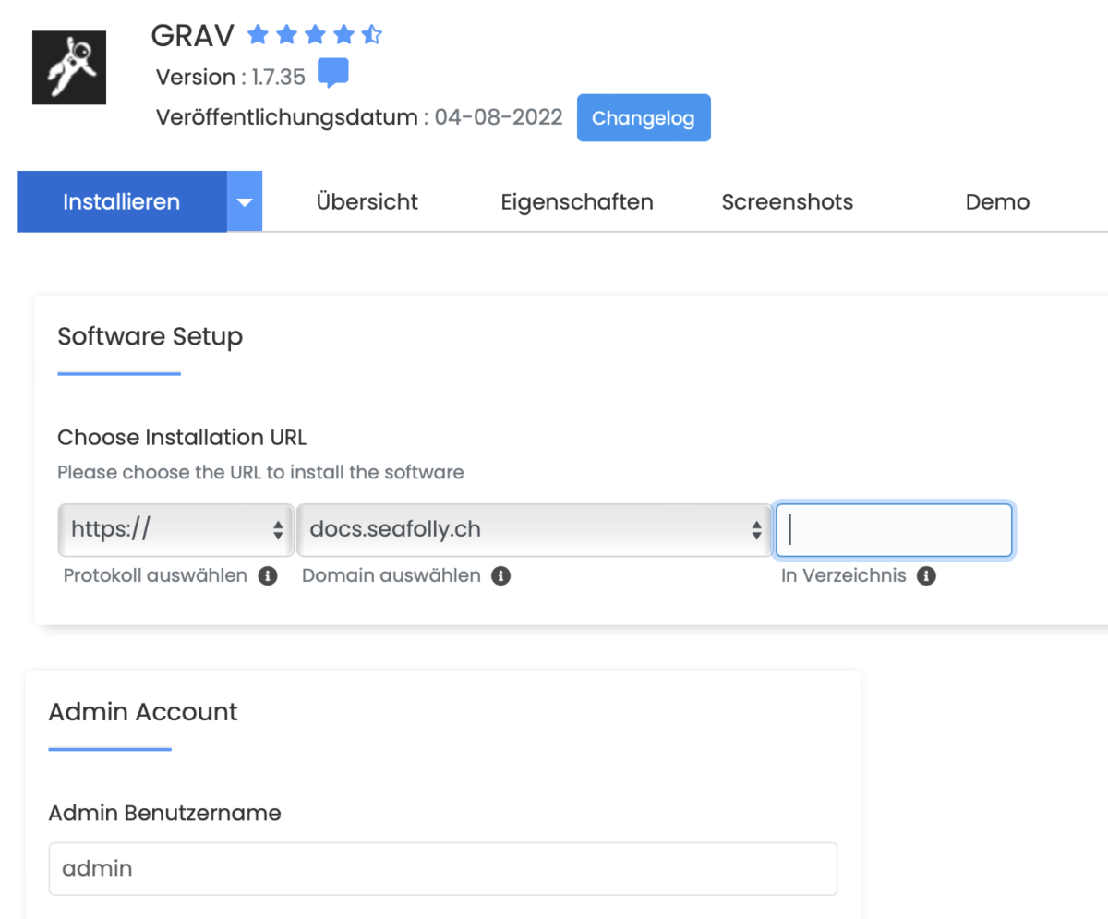The height and width of the screenshot is (919, 1108).
Task: View the Demo tab
Action: coord(997,201)
